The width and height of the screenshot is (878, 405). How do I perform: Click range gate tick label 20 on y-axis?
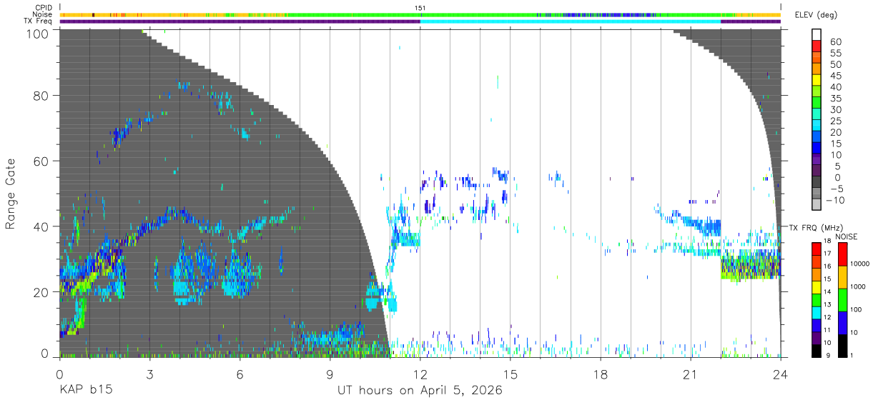(42, 292)
